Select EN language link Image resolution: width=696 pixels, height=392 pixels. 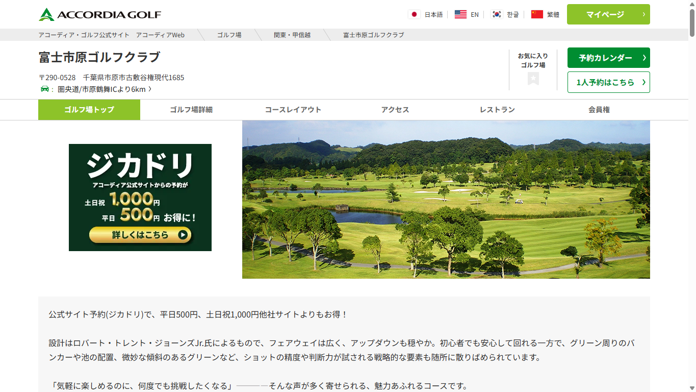tap(475, 14)
